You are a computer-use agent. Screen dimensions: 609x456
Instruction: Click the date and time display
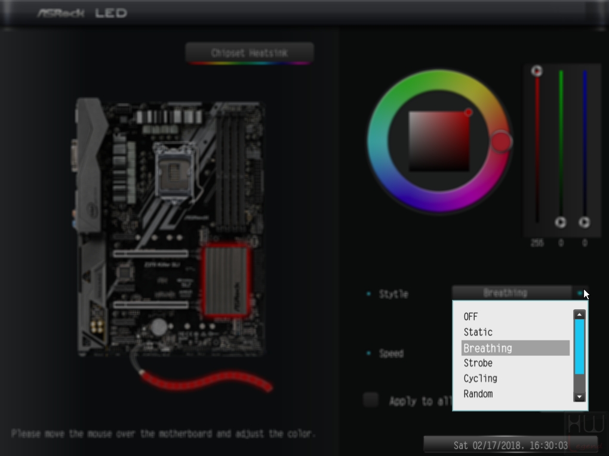click(510, 445)
